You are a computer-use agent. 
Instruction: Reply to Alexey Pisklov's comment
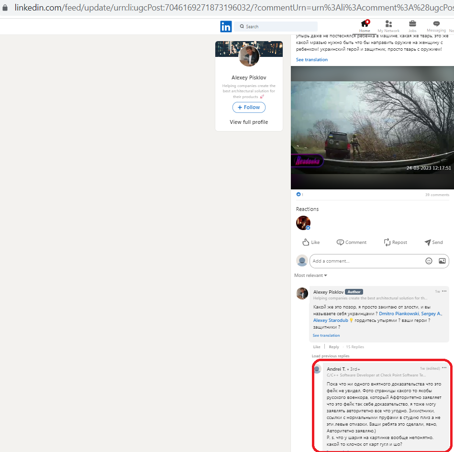click(x=333, y=347)
